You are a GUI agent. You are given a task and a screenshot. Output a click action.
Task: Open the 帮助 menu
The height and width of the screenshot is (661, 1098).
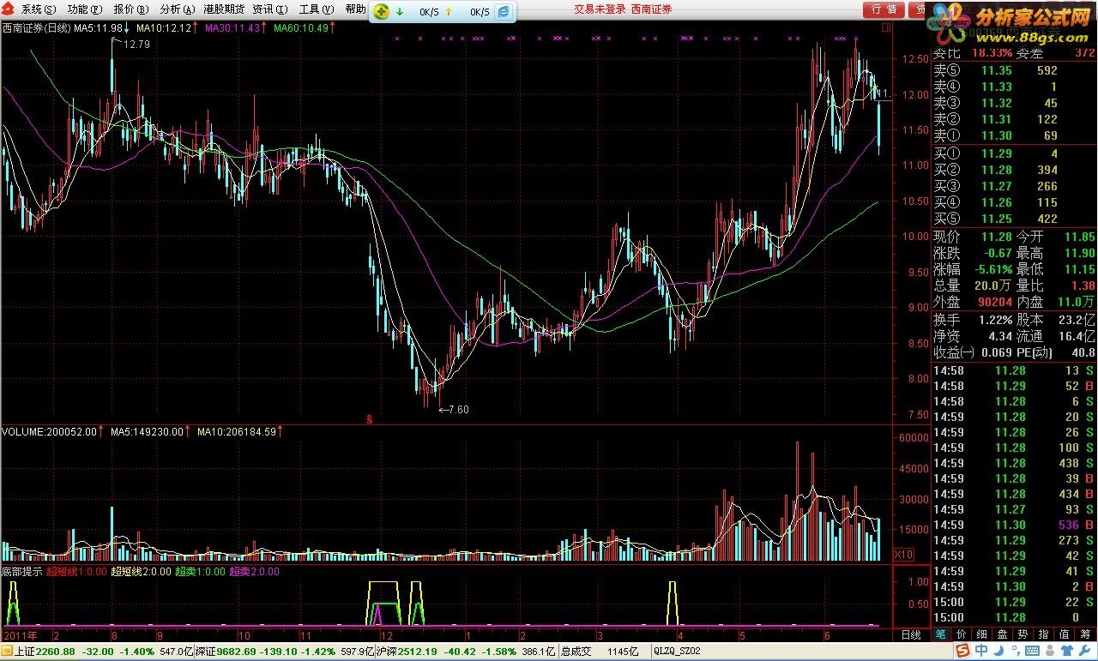(x=354, y=9)
